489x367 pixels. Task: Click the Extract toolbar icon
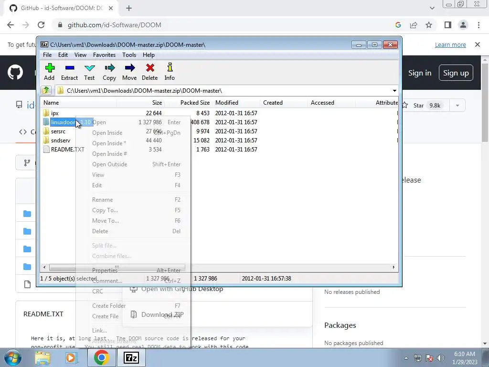click(69, 72)
